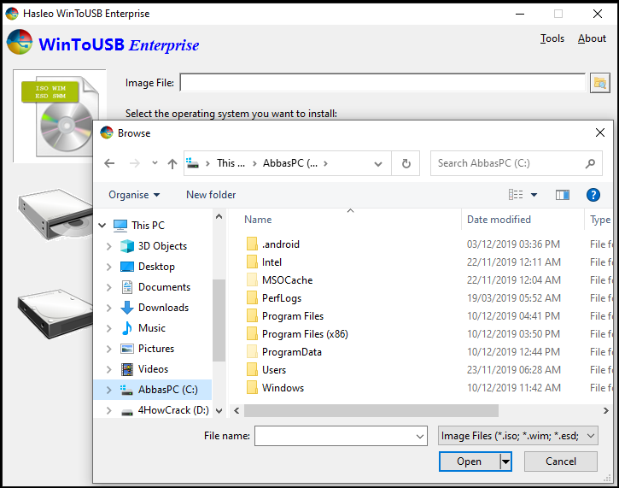
Task: Open the About menu
Action: tap(592, 38)
